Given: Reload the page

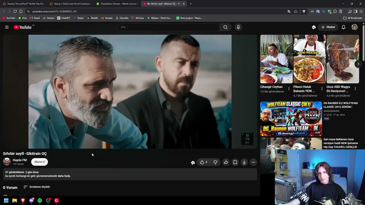Looking at the screenshot, I should coord(15,11).
